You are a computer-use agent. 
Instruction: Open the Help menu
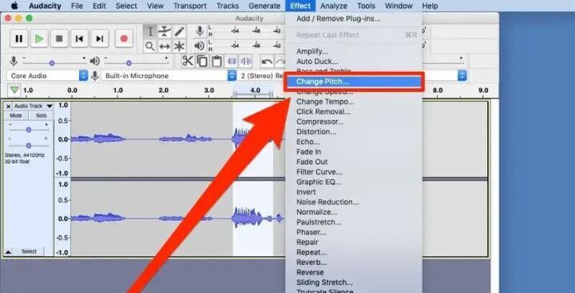pos(430,6)
